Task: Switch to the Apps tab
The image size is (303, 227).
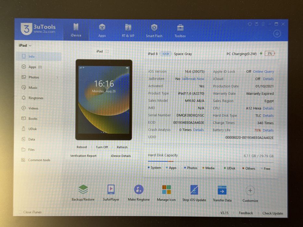Action: [102, 30]
